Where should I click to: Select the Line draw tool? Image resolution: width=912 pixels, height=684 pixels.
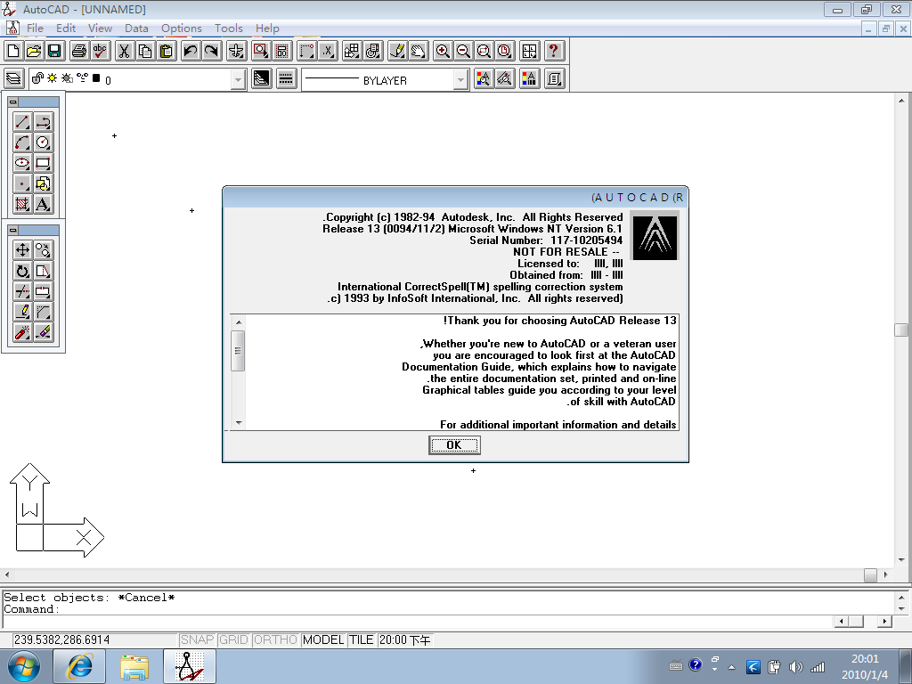[22, 122]
